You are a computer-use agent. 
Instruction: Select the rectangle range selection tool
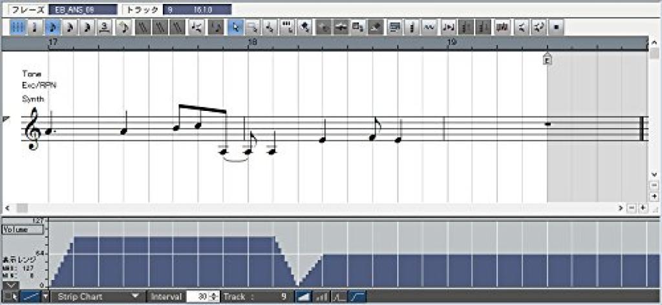pyautogui.click(x=253, y=27)
